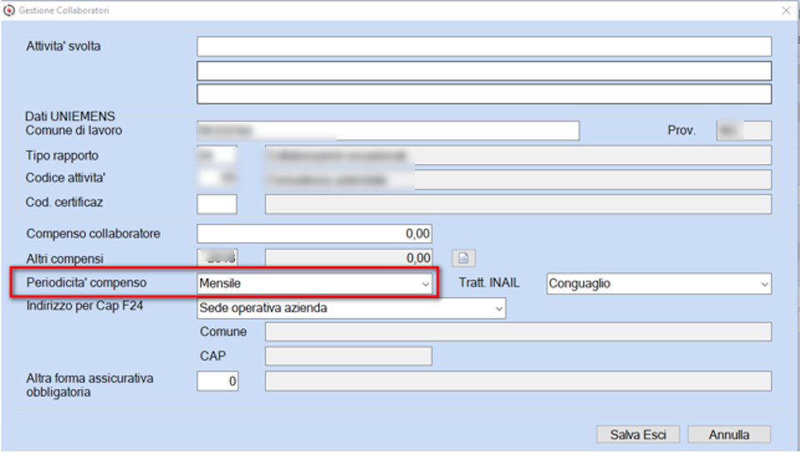Click the Salva Esci button
The width and height of the screenshot is (800, 453).
point(637,435)
